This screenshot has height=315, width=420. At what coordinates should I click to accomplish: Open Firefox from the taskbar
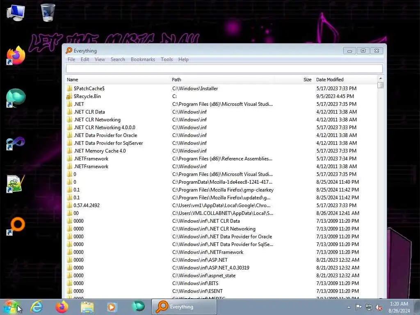point(62,307)
